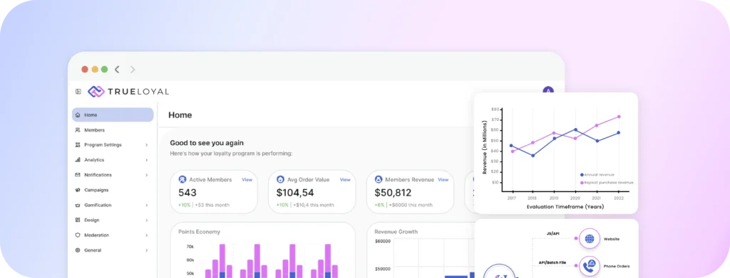Click the TrueLoyal logo icon
Screen dimensions: 730x278
(x=96, y=92)
